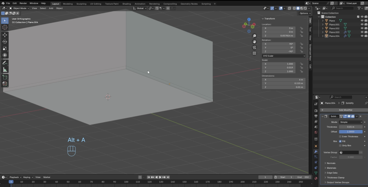The image size is (368, 187).
Task: Adjust the Solidify Offset slider
Action: (351, 132)
